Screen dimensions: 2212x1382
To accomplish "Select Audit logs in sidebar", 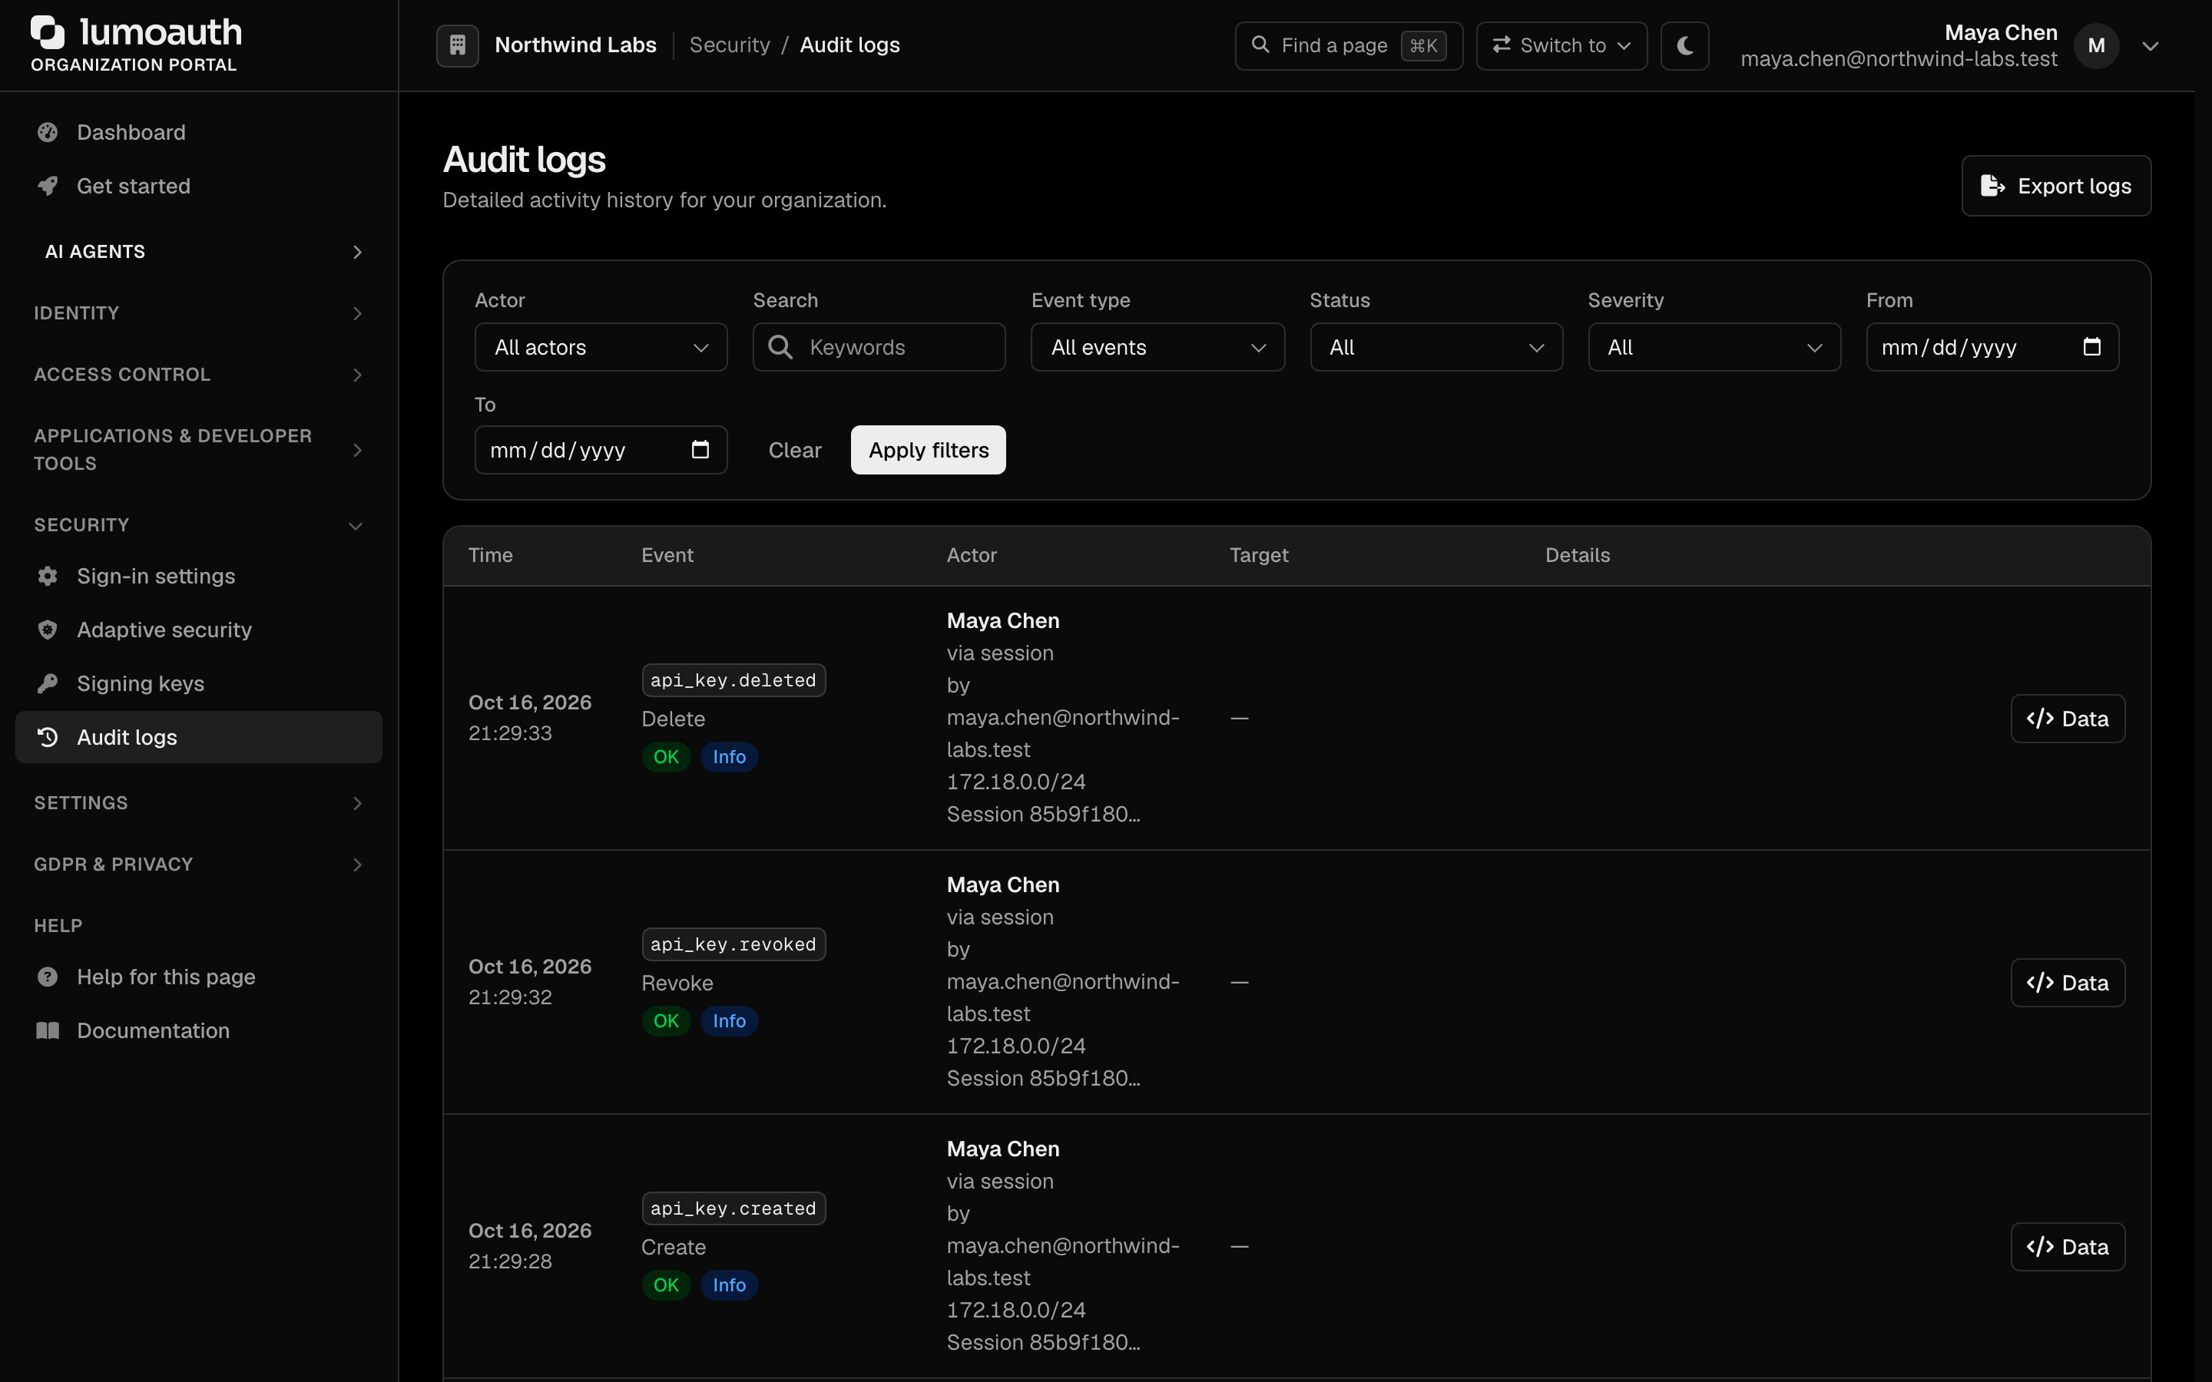I will pyautogui.click(x=199, y=738).
